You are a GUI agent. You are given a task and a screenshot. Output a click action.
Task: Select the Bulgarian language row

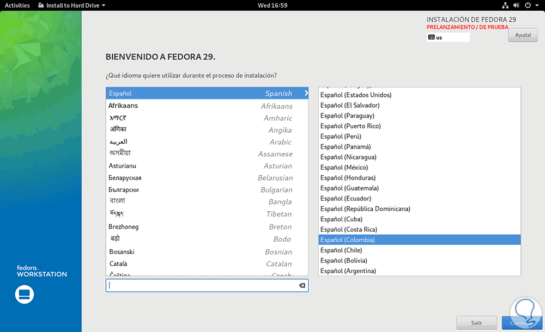coord(207,189)
